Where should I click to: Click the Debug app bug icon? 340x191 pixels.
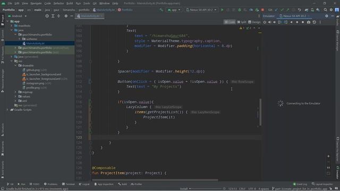pos(240,10)
